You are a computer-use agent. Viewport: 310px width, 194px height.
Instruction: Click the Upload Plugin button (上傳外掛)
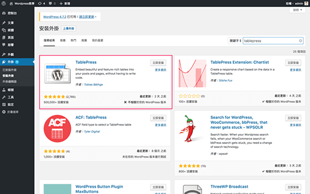(x=69, y=29)
